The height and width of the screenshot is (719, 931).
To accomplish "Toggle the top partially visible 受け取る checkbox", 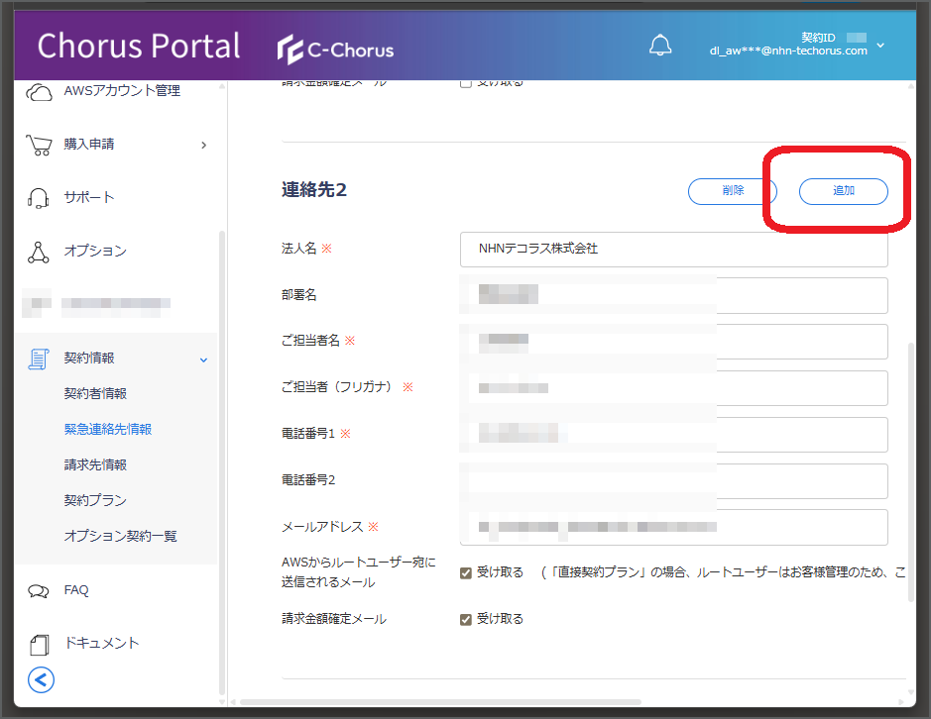I will coord(466,83).
